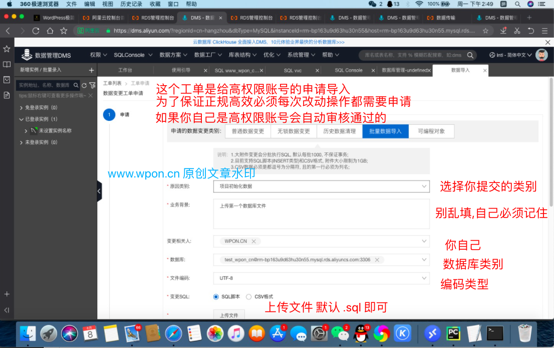Open the SQLConsole menu
This screenshot has width=554, height=348.
click(x=133, y=55)
